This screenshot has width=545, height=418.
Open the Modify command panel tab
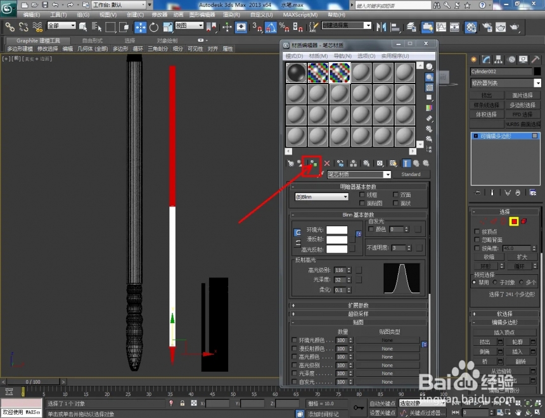[x=486, y=60]
